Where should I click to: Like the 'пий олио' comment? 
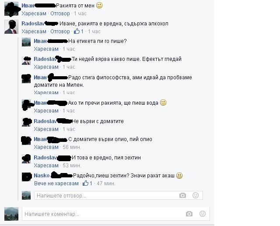[x=46, y=147]
